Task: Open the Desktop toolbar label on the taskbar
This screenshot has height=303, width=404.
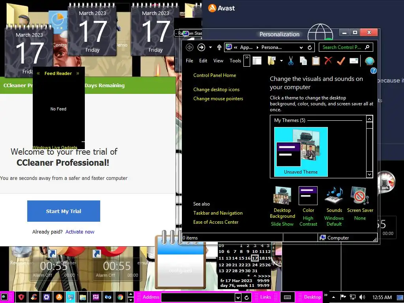Action: (312, 297)
